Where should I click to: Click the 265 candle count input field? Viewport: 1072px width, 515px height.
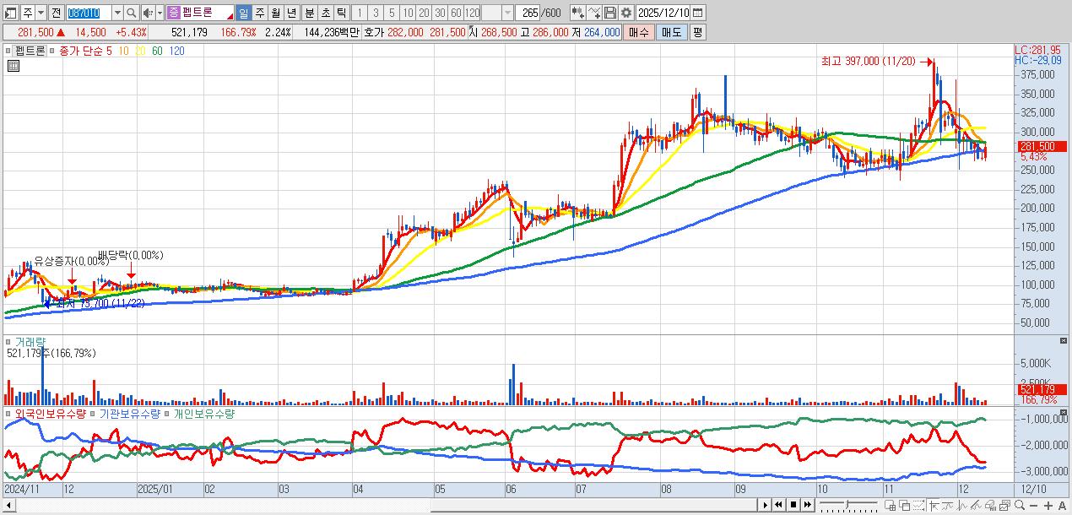528,13
